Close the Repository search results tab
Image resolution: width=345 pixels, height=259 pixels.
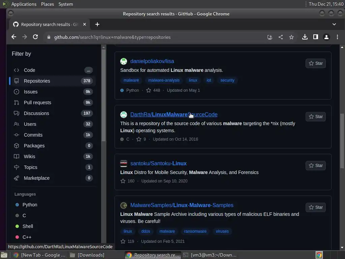[85, 24]
